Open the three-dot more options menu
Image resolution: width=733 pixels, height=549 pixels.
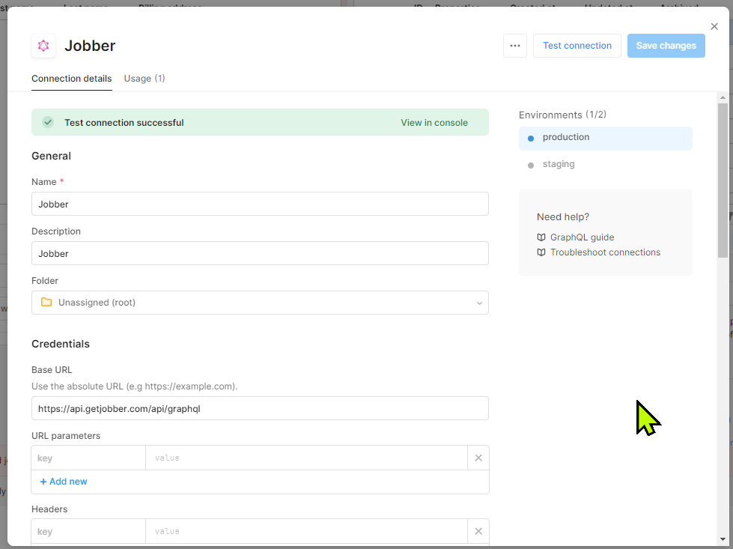coord(515,46)
